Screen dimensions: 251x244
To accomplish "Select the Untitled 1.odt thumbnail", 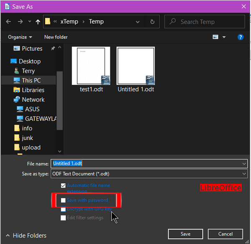I will coord(136,66).
